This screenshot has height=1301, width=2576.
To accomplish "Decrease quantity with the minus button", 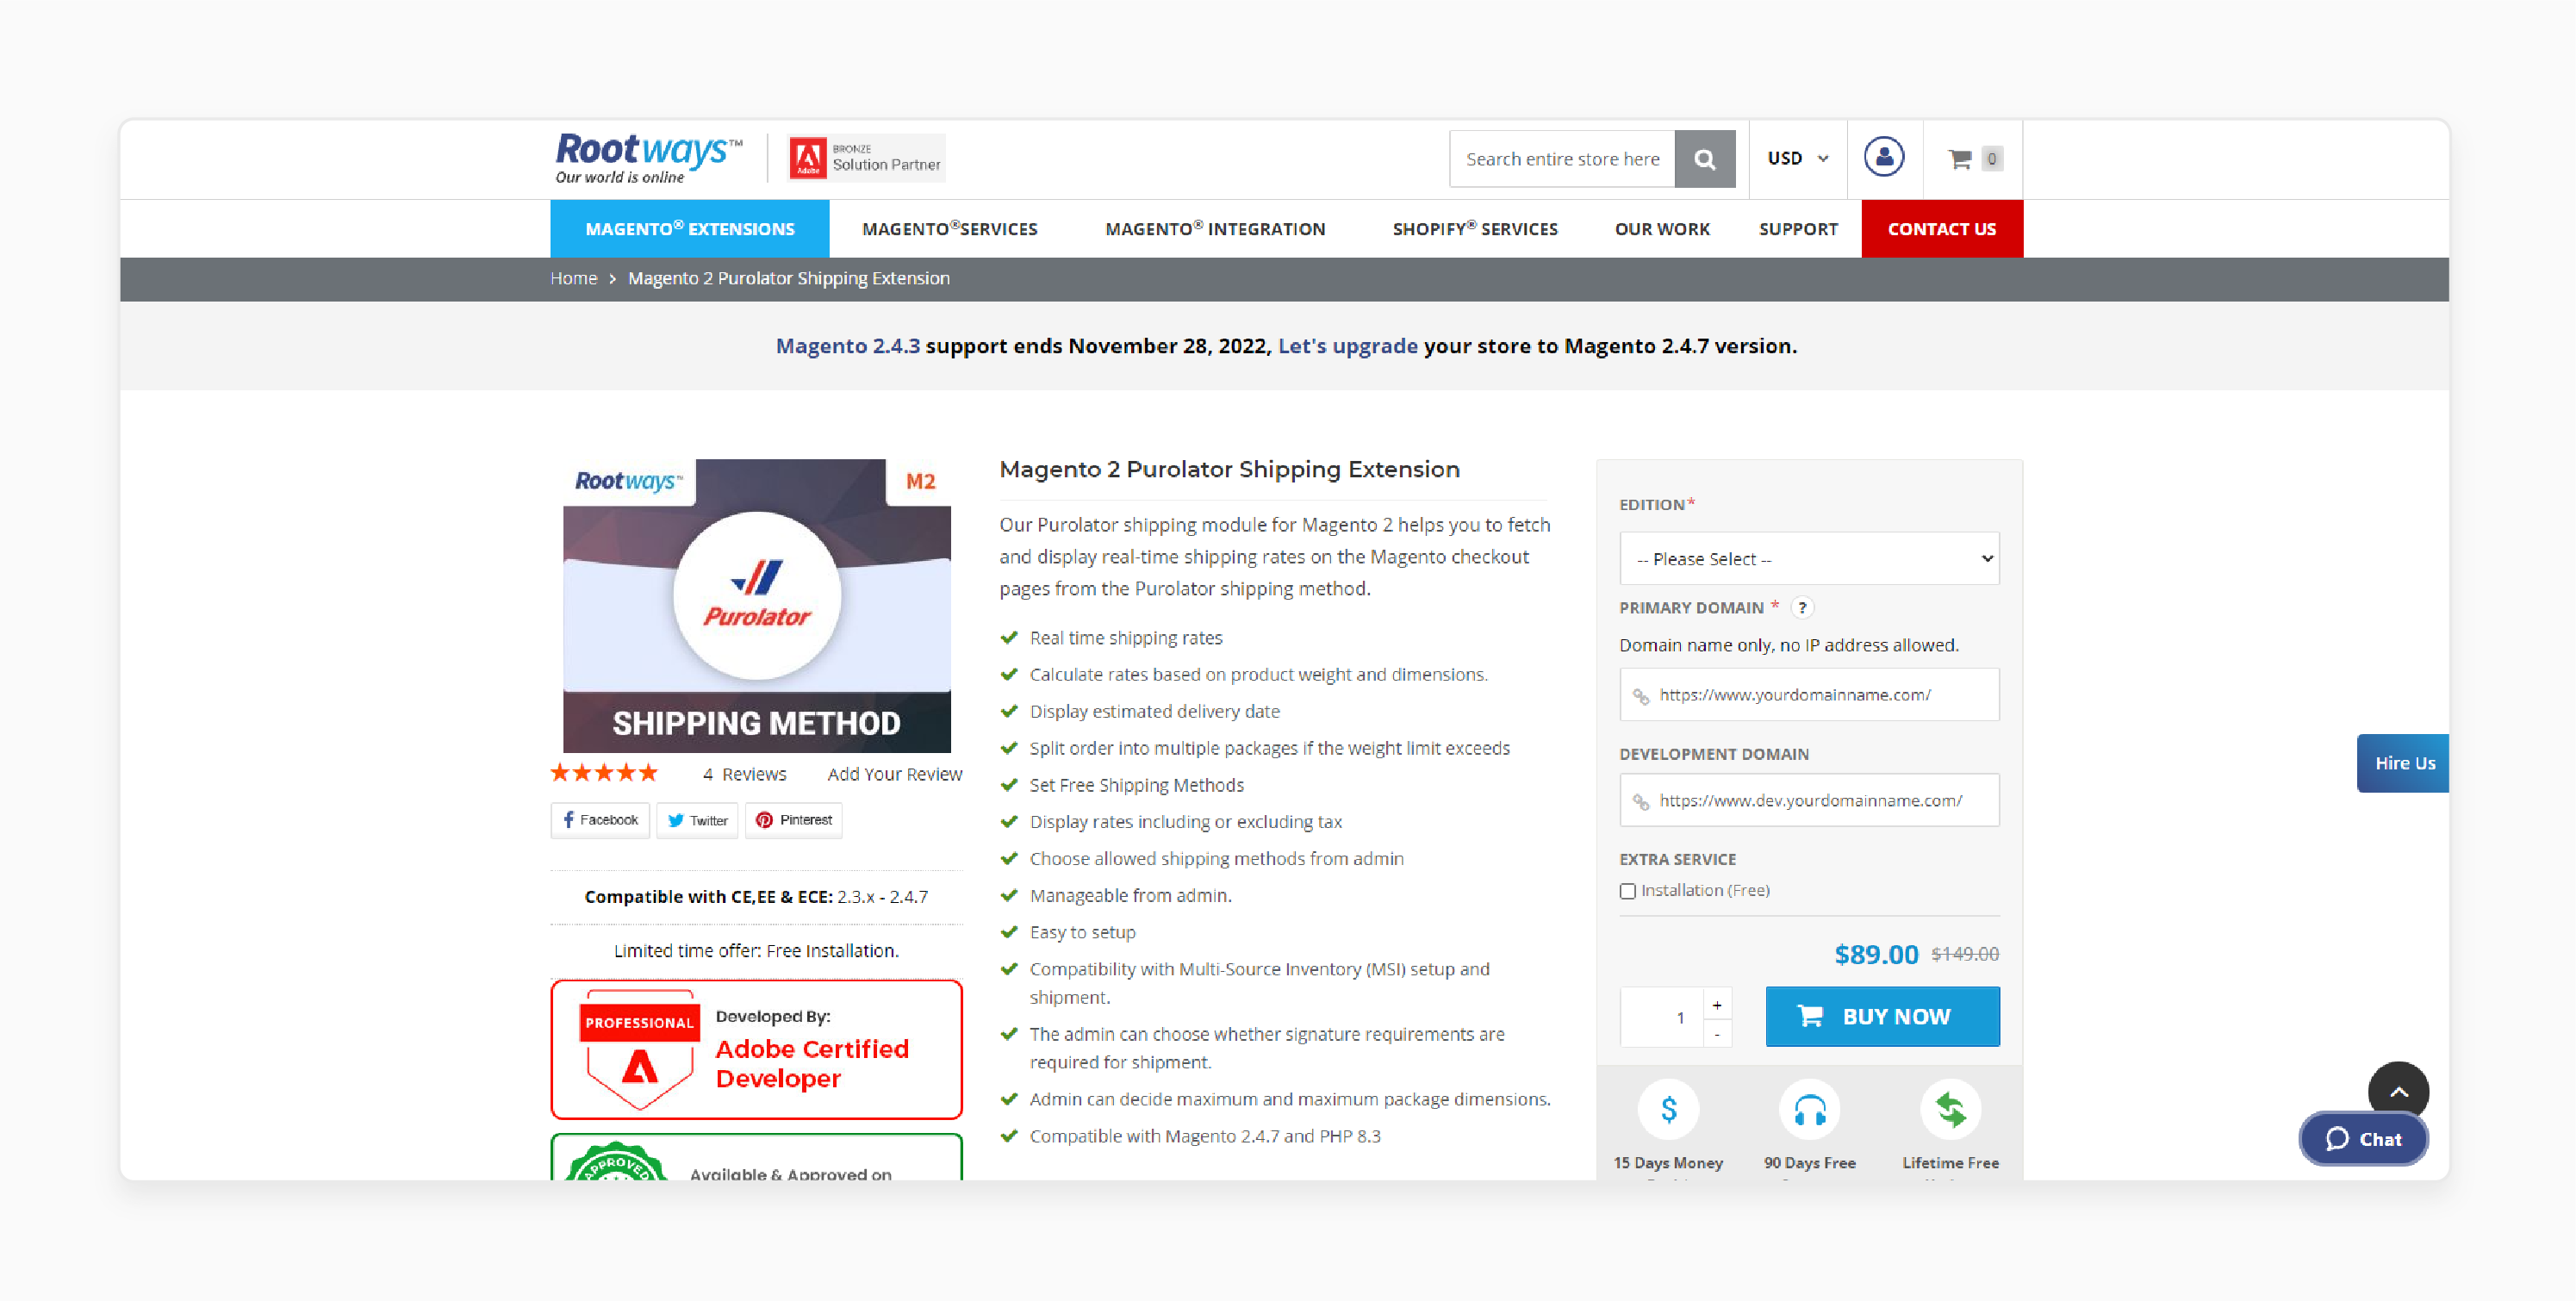I will point(1717,1033).
